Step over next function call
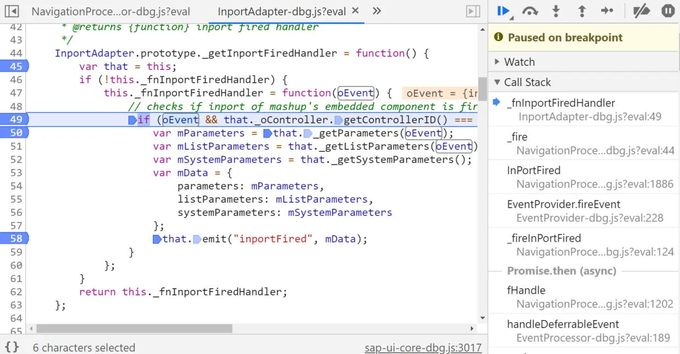 click(x=530, y=11)
